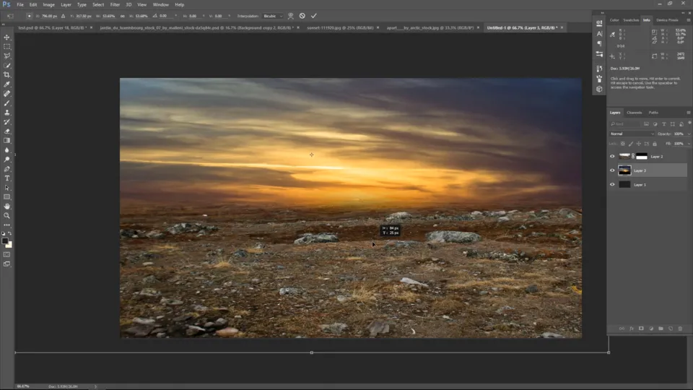Select the Healing Brush tool
This screenshot has height=390, width=693.
(x=6, y=94)
